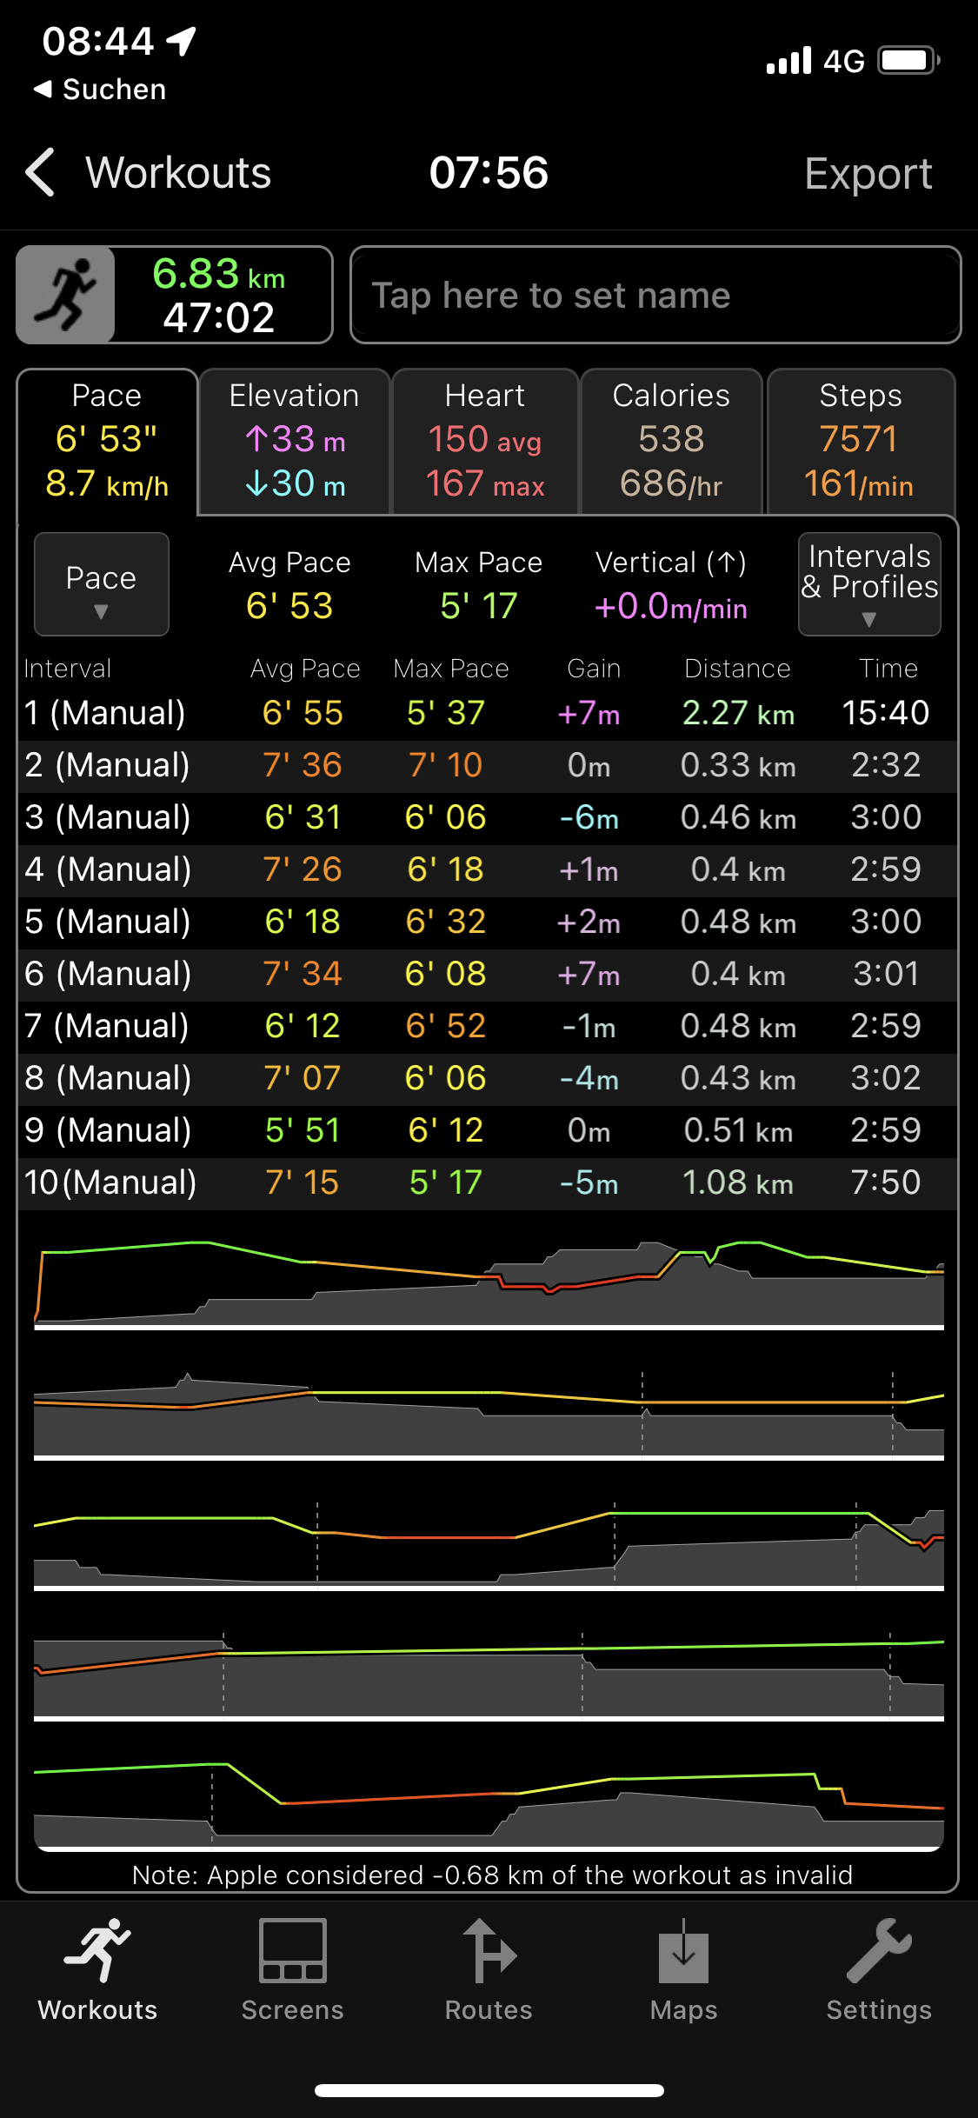
Task: Open the Intervals & Profiles dropdown
Action: (x=868, y=584)
